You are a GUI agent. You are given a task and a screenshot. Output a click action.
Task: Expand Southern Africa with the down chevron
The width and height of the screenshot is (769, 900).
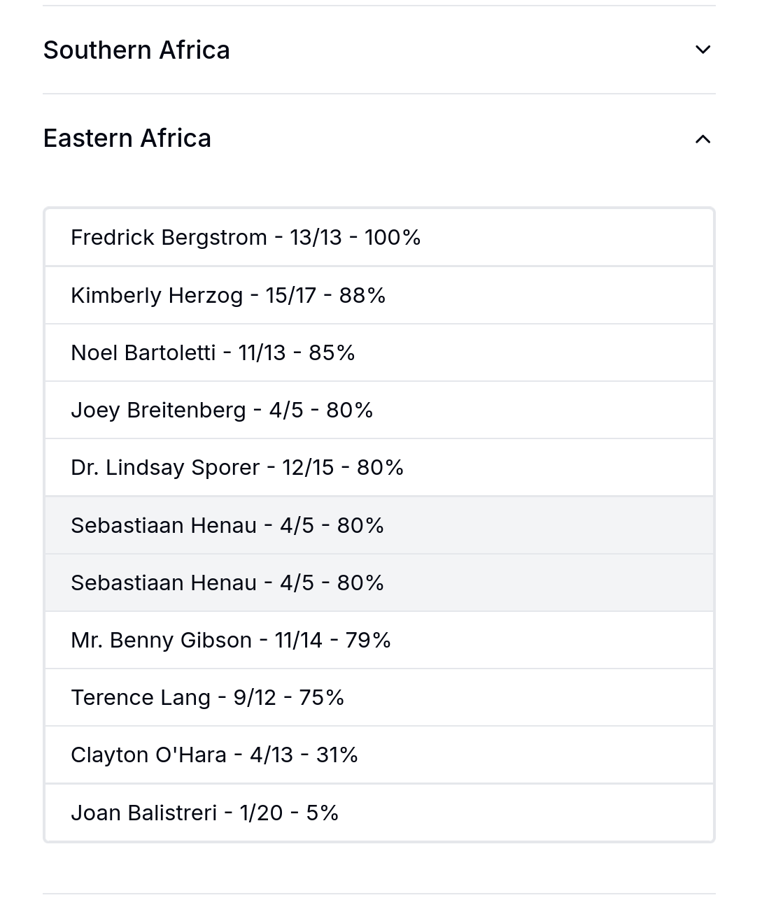pyautogui.click(x=703, y=50)
